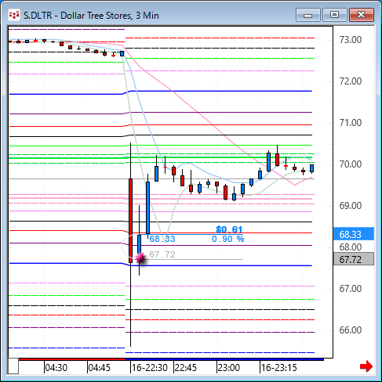382x382 pixels.
Task: Select the blue 68.33 price axis label
Action: coord(354,234)
